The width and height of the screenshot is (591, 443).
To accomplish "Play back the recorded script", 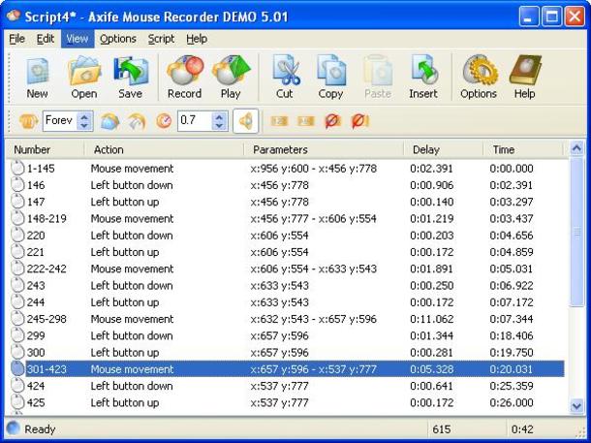I will 231,79.
